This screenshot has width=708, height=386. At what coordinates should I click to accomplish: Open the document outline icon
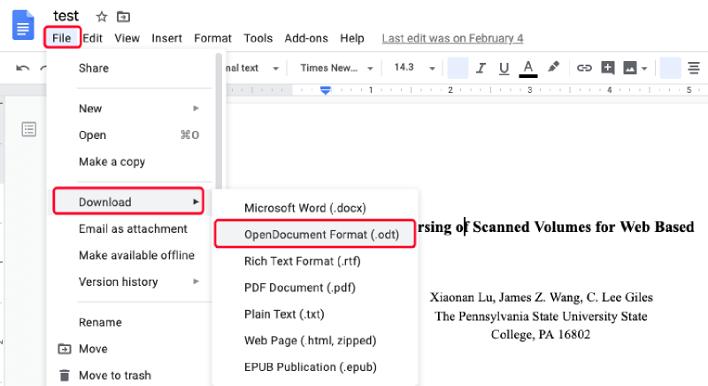(x=29, y=130)
